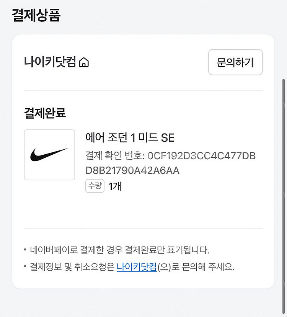Open the Nike swoosh product thumbnail
The width and height of the screenshot is (287, 317).
tap(49, 155)
